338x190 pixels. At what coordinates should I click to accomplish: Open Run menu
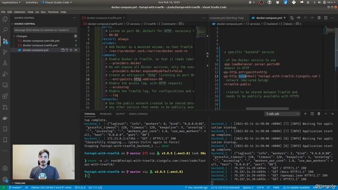click(43, 12)
